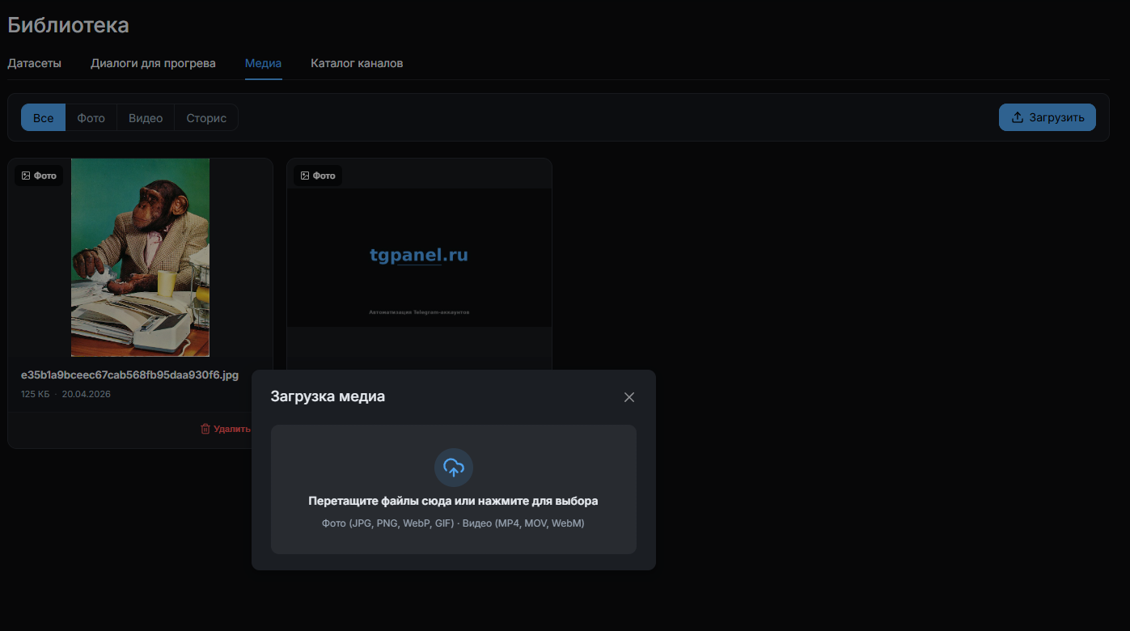Click the file drop zone text
The width and height of the screenshot is (1130, 631).
pos(453,501)
